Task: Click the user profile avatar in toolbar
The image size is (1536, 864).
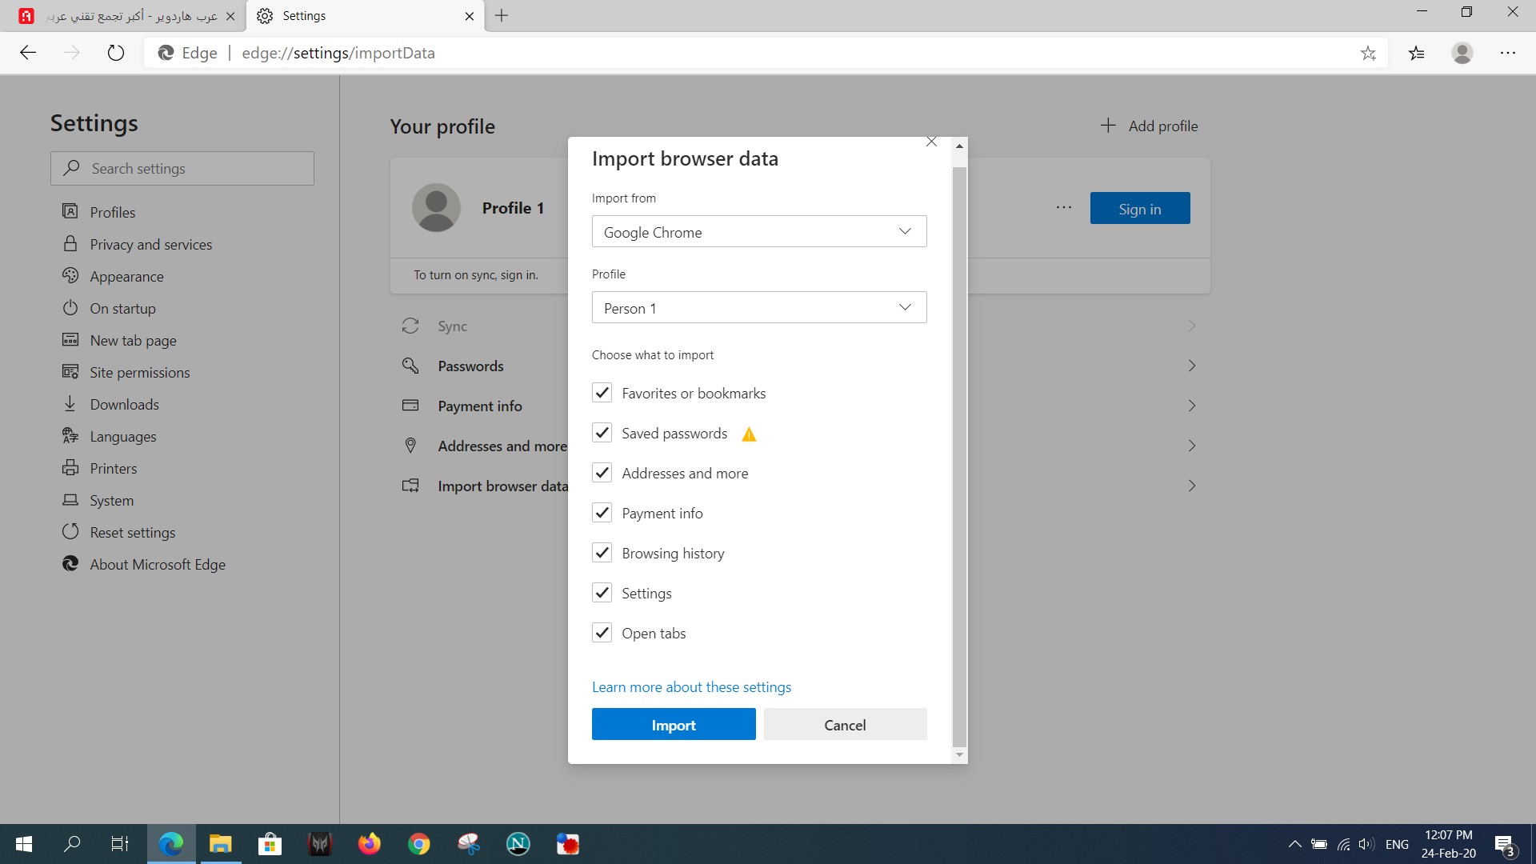Action: [1462, 53]
